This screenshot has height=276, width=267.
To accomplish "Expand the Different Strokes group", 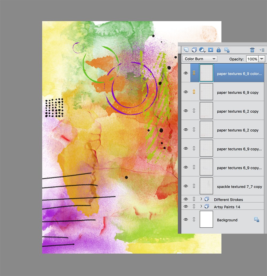I will 201,199.
